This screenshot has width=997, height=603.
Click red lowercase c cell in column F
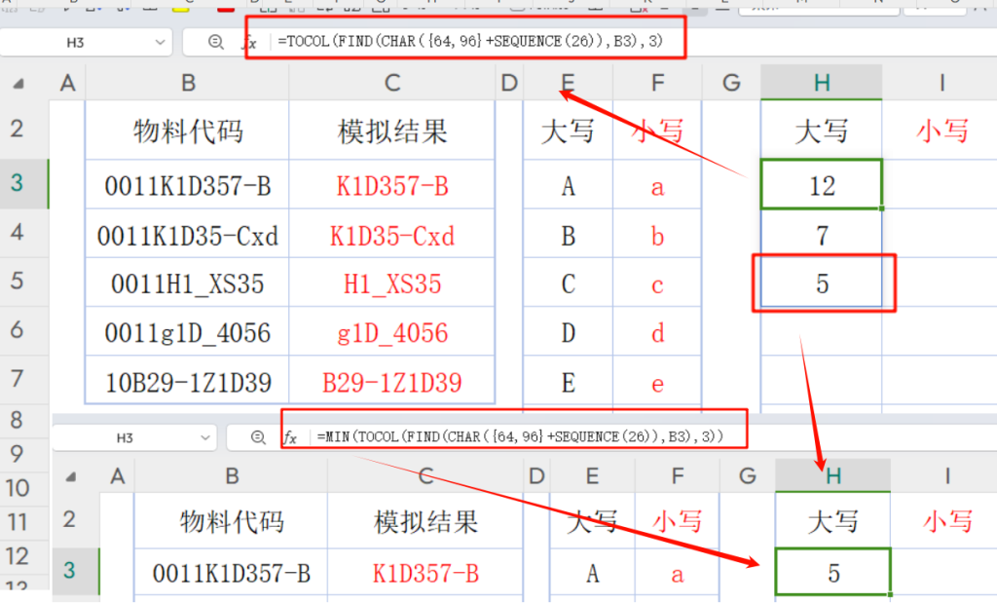[x=657, y=283]
